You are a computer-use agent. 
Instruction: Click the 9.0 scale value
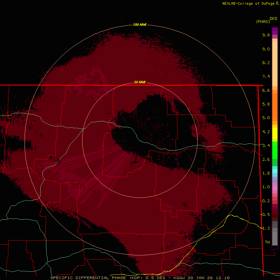pyautogui.click(x=266, y=49)
